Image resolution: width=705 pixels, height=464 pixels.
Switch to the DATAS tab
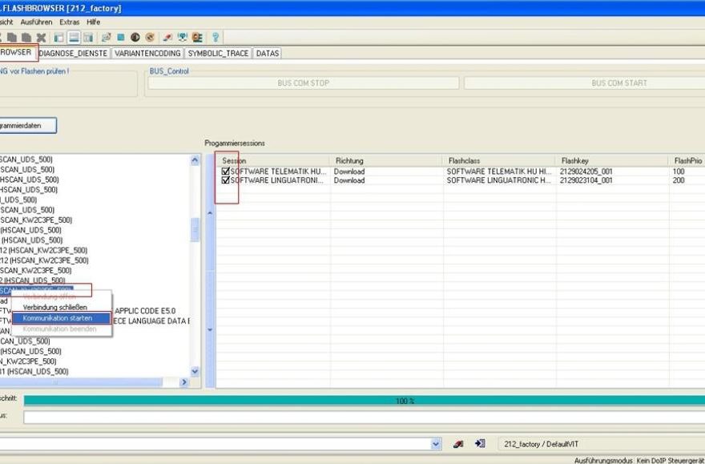coord(268,53)
